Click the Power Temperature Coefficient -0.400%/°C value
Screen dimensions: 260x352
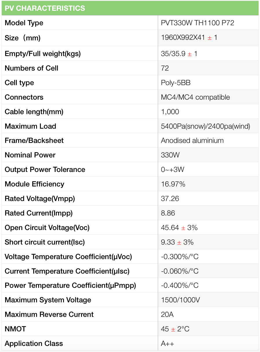(180, 285)
